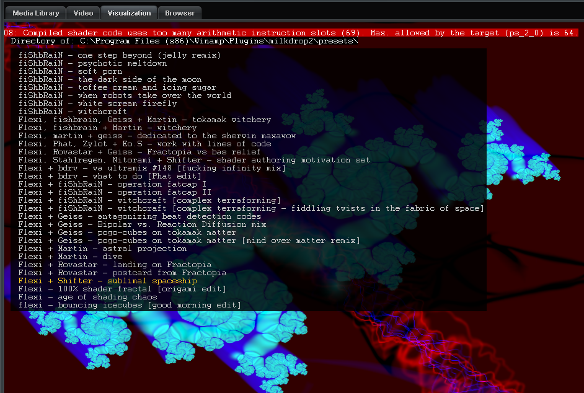Click the 'Directory of' presets path line
Viewport: 584px width, 393px height.
click(x=184, y=41)
